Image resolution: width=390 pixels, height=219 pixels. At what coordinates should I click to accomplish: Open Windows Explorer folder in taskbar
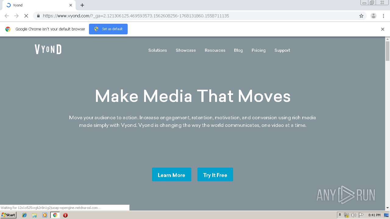[x=34, y=215]
